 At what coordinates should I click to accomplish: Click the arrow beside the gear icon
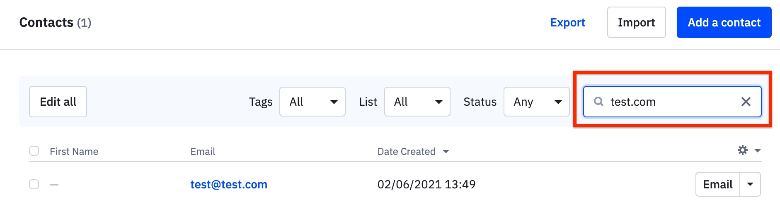click(758, 151)
